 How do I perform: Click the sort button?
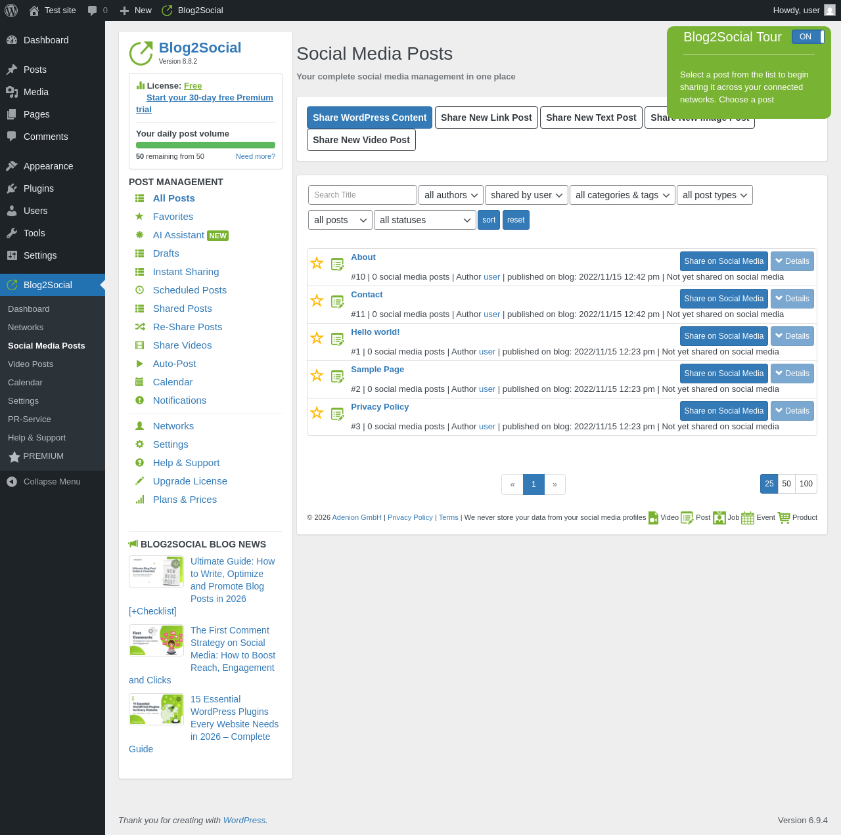point(489,220)
